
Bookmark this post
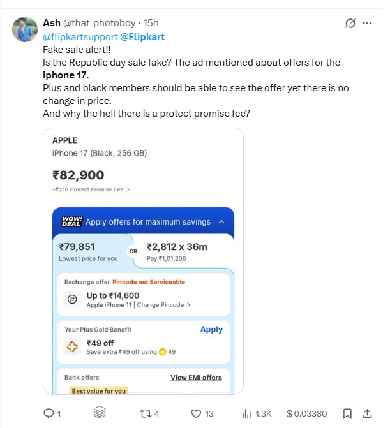point(347,413)
